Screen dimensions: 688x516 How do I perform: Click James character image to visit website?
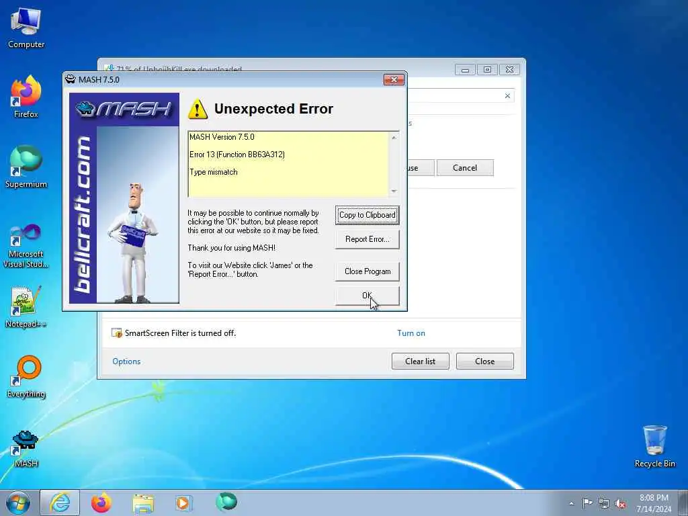coord(134,242)
